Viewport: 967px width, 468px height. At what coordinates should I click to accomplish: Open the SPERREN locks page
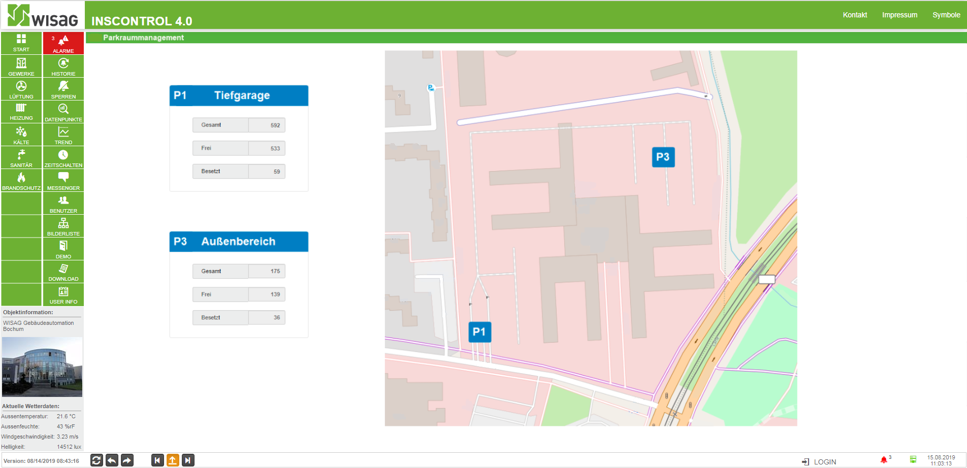click(x=63, y=89)
